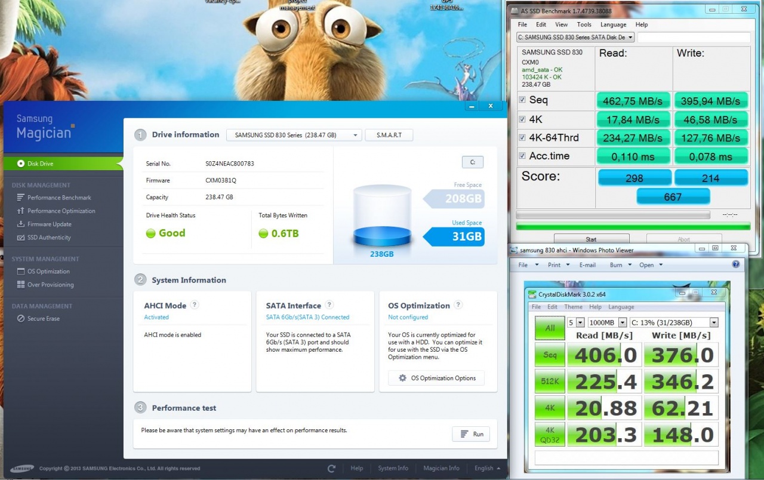Open the Edit menu in AS SSD Benchmark

541,24
